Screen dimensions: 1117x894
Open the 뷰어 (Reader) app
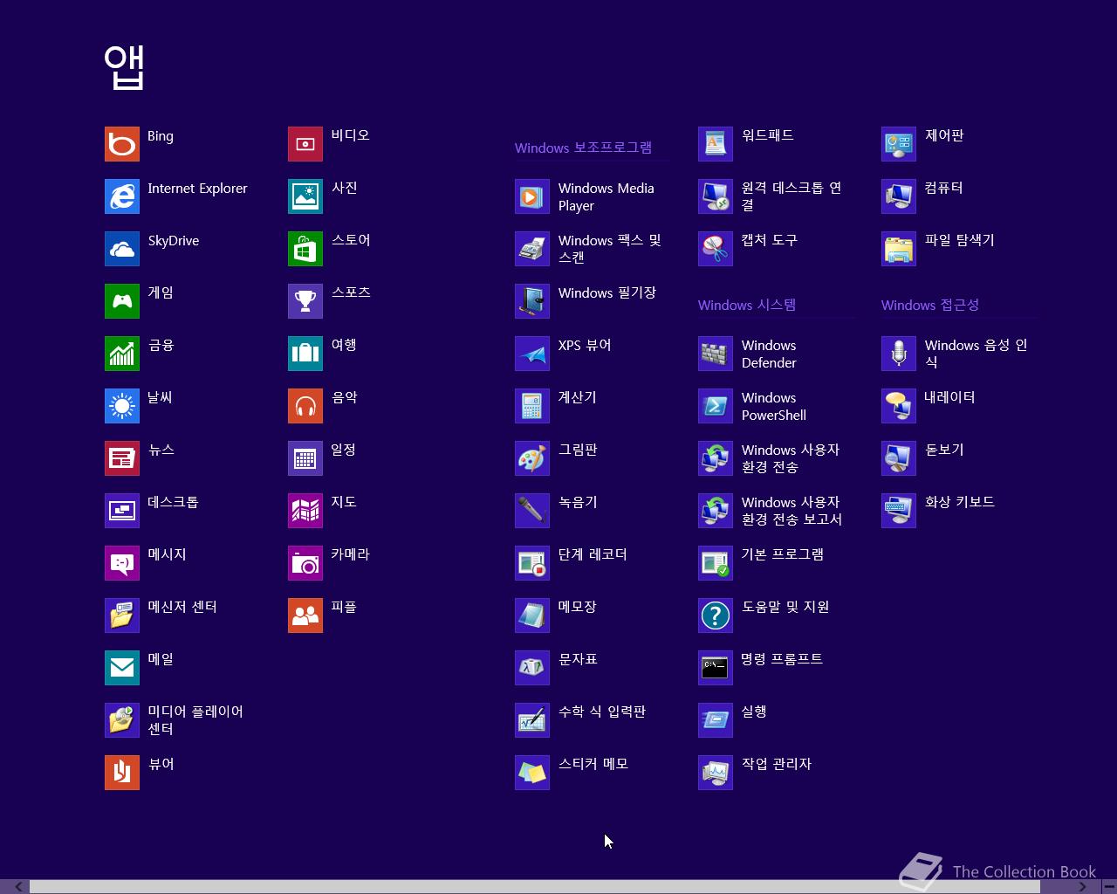[140, 773]
